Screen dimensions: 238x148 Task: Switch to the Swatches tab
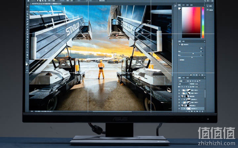(183, 5)
